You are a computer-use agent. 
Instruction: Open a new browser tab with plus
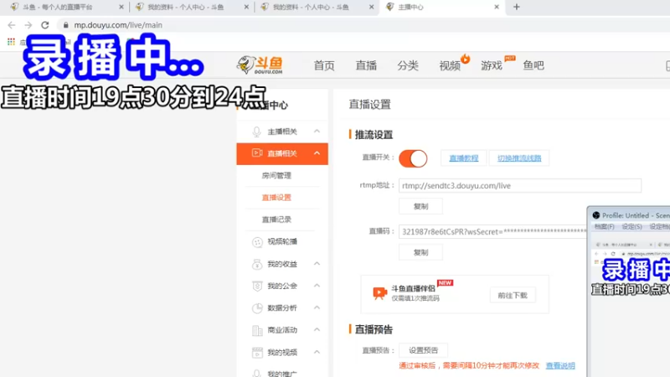517,7
